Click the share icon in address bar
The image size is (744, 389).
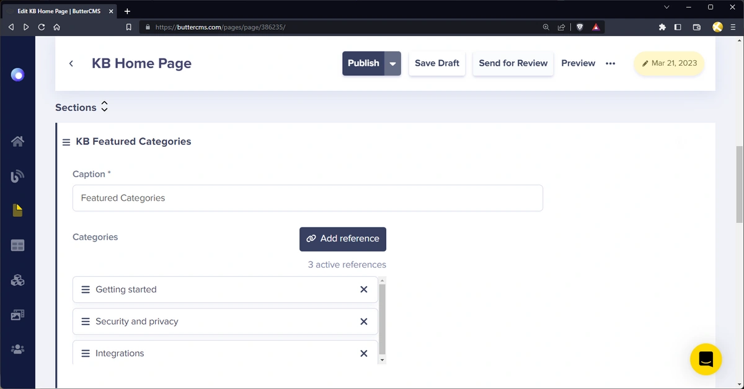tap(561, 27)
